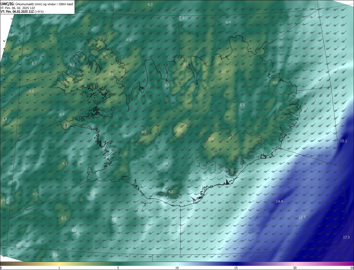Click the 7.9 value over south Iceland
The width and height of the screenshot is (354, 270).
[165, 164]
